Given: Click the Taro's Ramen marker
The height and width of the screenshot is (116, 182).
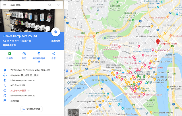Looking at the screenshot, I should pos(97,107).
